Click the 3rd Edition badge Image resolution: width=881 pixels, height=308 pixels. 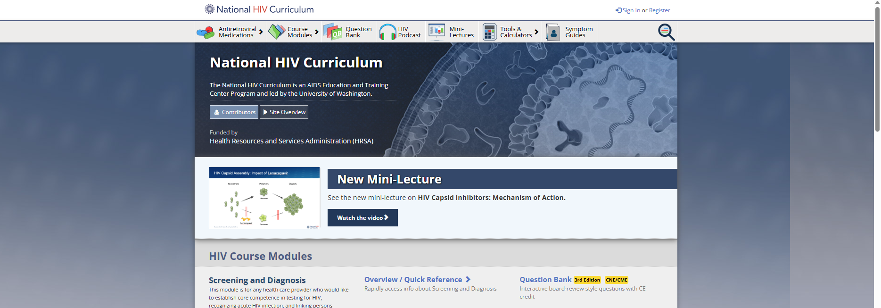tap(587, 280)
